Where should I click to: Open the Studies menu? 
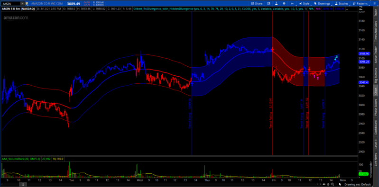point(342,4)
